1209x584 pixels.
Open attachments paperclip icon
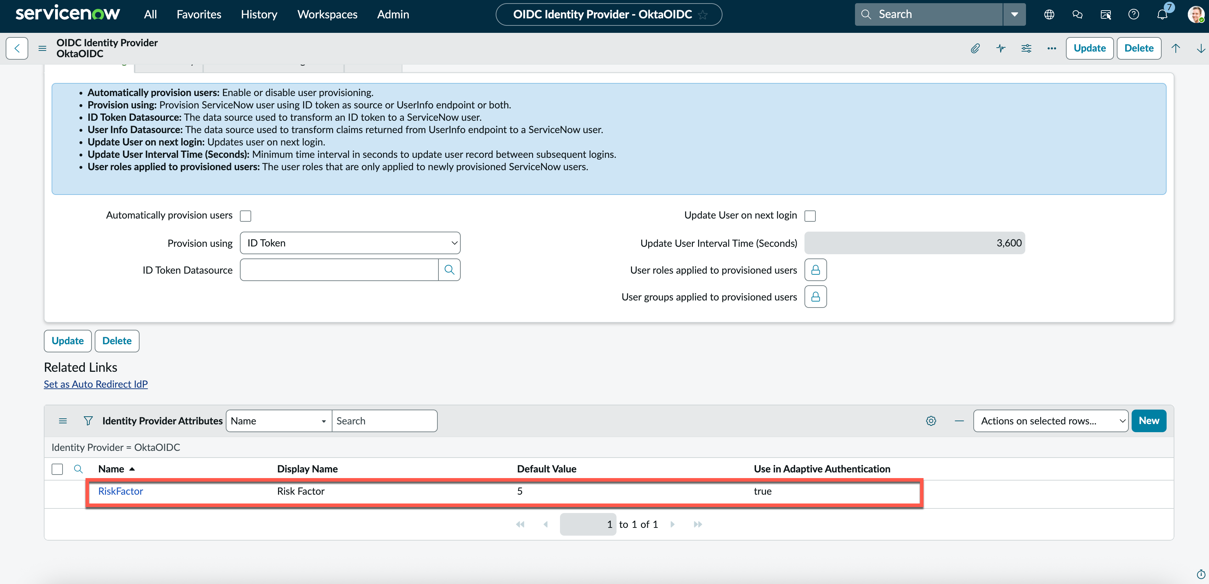975,48
